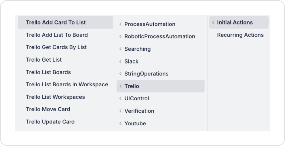Open the Slack submenu chevron

121,61
